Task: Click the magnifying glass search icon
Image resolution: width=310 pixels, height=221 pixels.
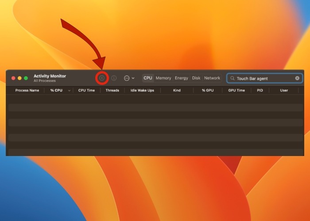Action: click(232, 78)
